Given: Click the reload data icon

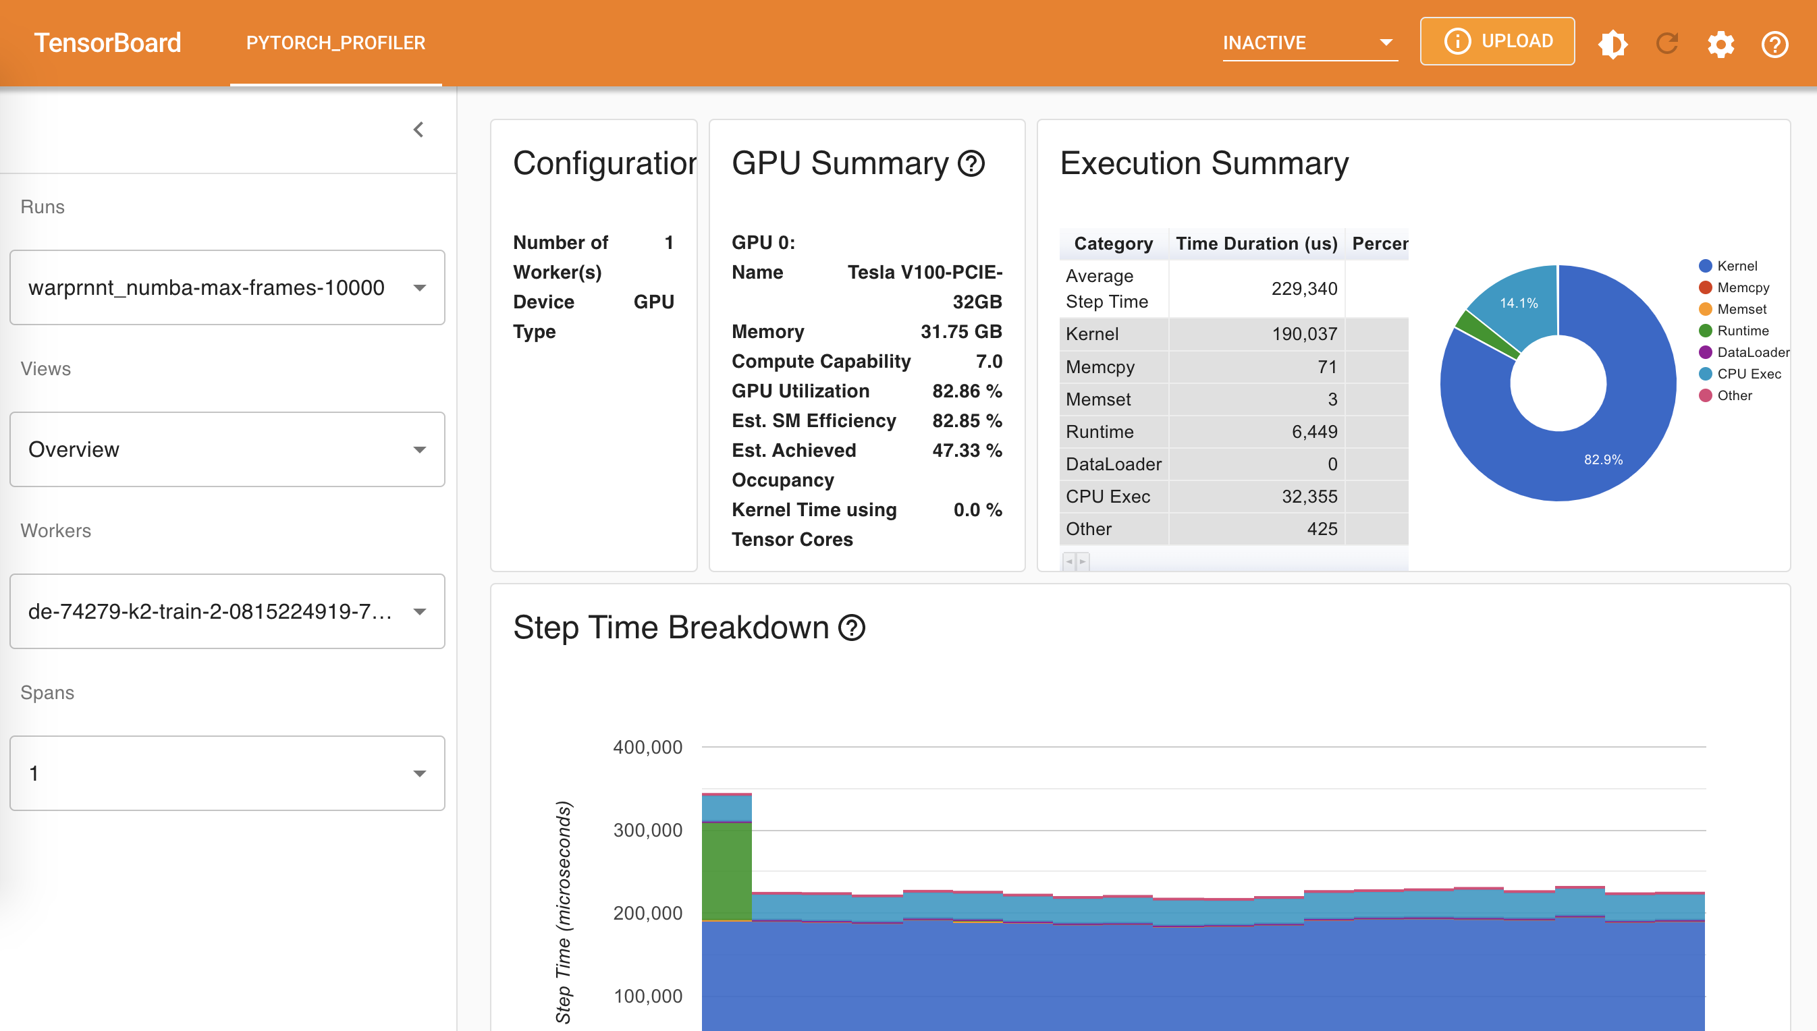Looking at the screenshot, I should pos(1667,44).
